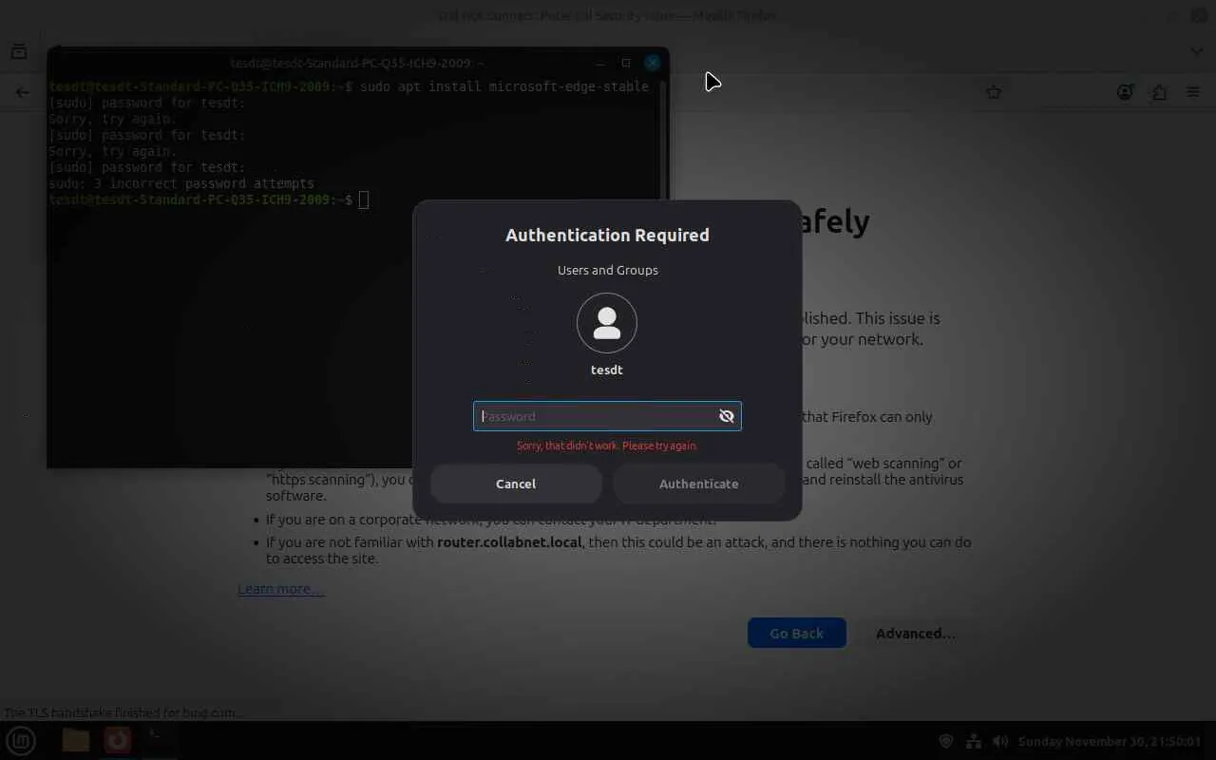
Task: Click the tesdt user avatar icon
Action: coord(607,323)
